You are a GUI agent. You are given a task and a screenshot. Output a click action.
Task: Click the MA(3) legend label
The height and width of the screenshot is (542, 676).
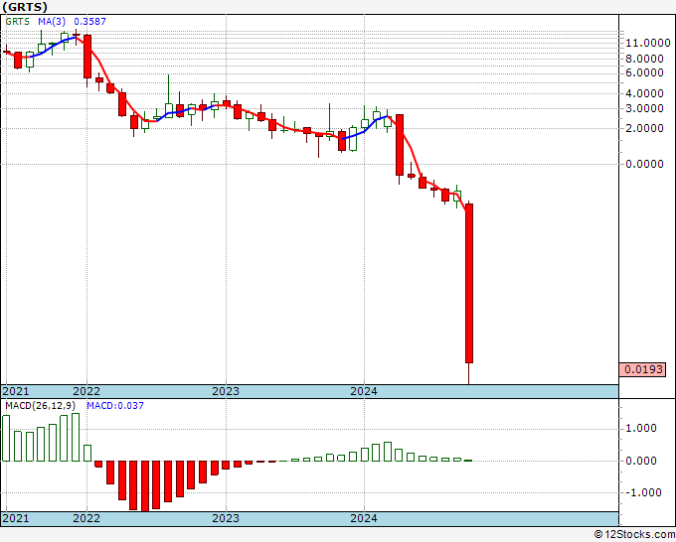click(x=52, y=22)
